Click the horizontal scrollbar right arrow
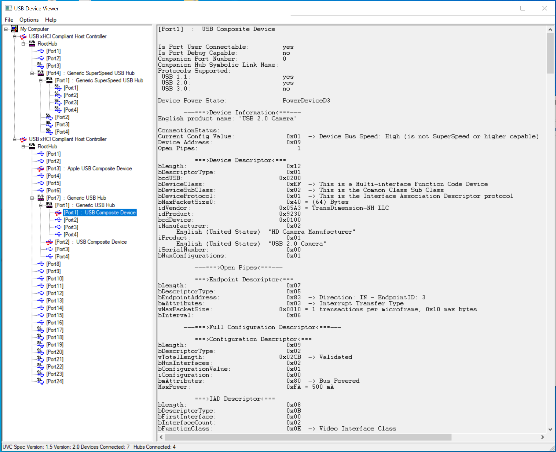This screenshot has width=556, height=452. (x=543, y=437)
